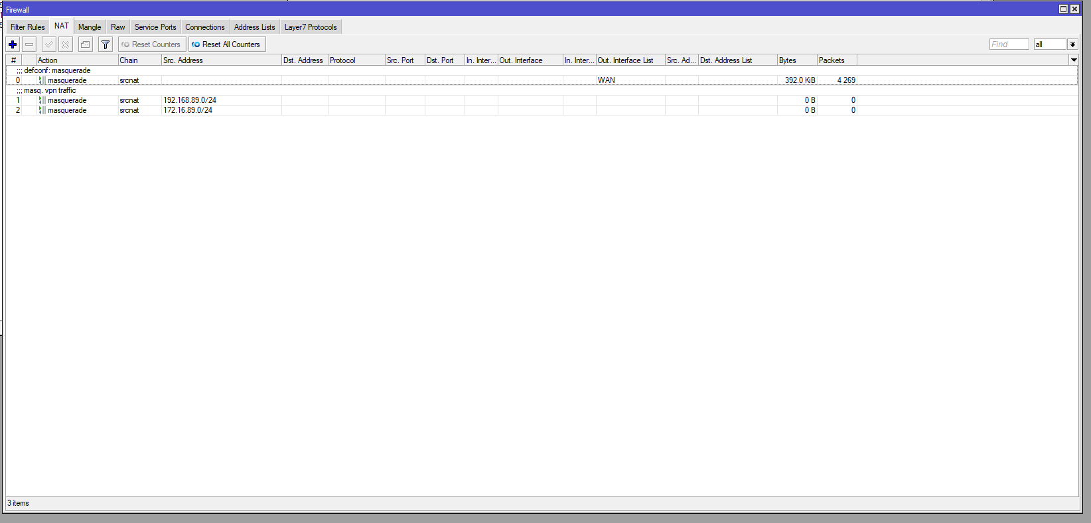Sort by Action column header
The width and height of the screenshot is (1091, 523).
click(x=77, y=60)
